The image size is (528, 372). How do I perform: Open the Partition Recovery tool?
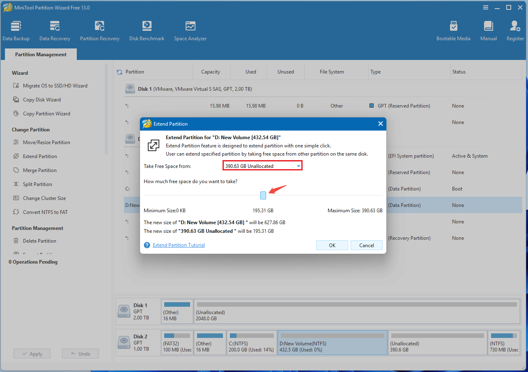[100, 31]
